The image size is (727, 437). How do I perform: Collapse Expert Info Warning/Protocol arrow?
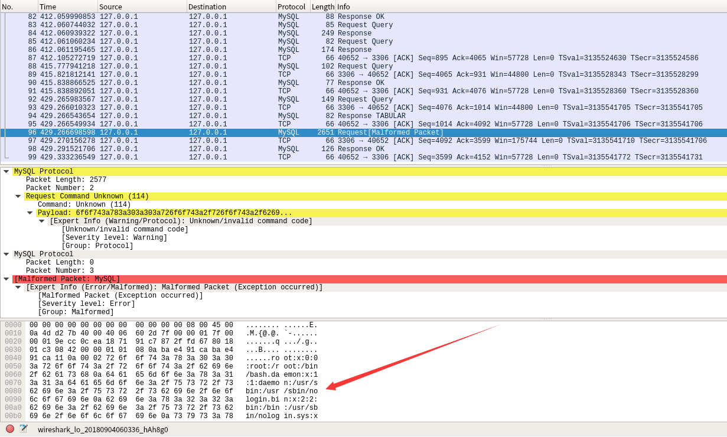(x=42, y=221)
